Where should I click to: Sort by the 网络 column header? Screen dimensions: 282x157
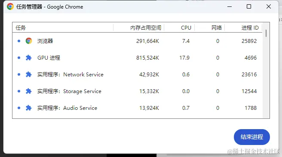click(x=209, y=27)
